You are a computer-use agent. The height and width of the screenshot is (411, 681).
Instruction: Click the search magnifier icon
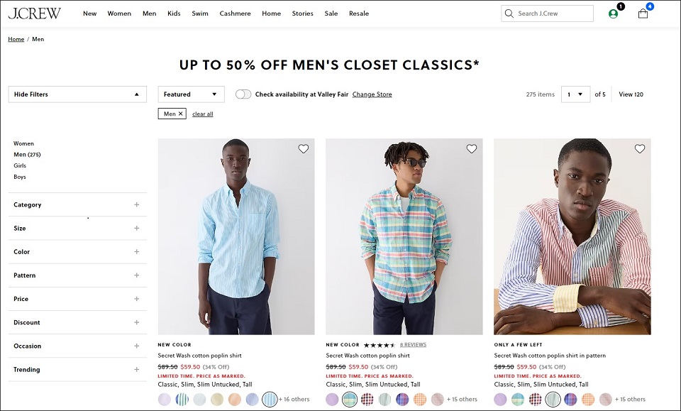509,13
